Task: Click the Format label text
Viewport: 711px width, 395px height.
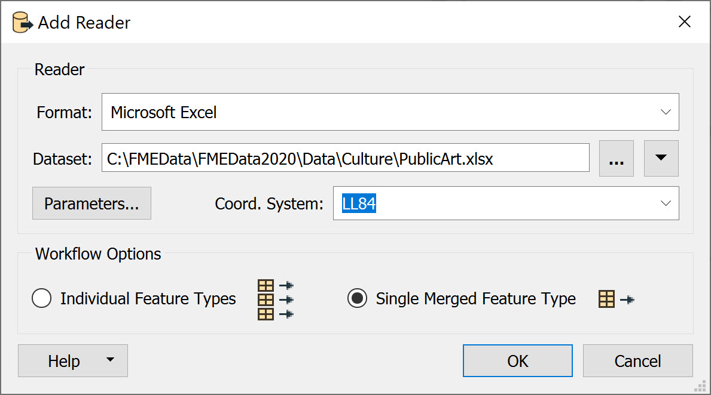Action: tap(64, 112)
